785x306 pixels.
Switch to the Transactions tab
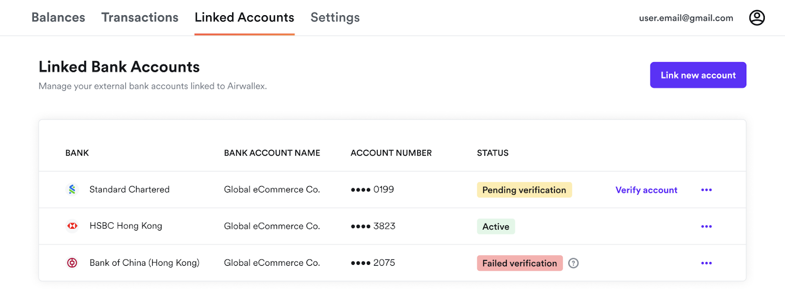140,18
